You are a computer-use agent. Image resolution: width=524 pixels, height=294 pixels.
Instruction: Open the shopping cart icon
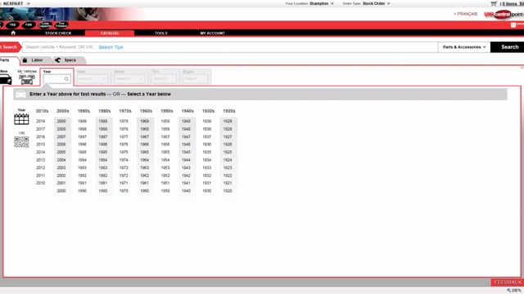tap(494, 3)
